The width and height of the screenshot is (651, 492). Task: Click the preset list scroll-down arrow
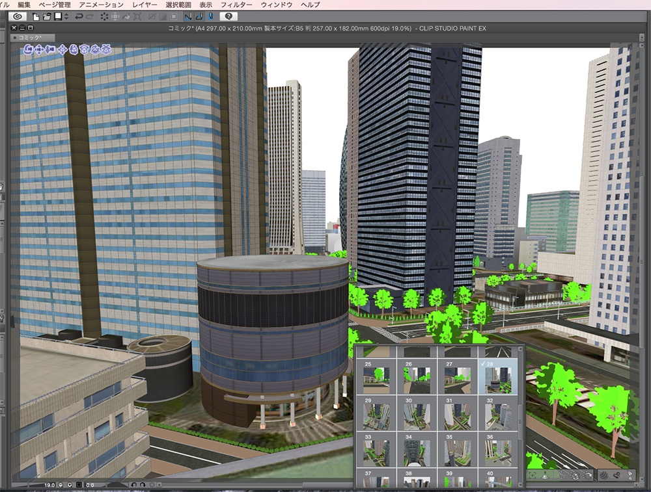pyautogui.click(x=521, y=484)
